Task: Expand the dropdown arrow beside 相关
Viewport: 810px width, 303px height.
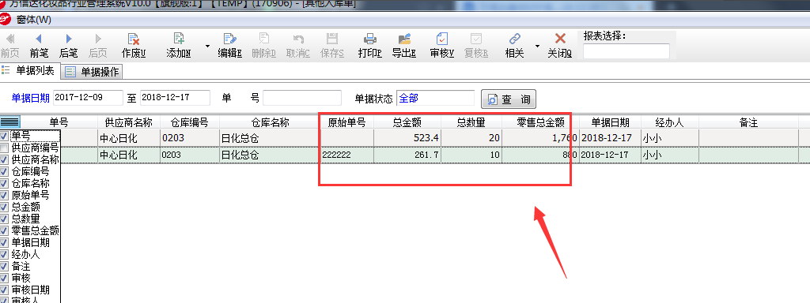Action: tap(537, 46)
